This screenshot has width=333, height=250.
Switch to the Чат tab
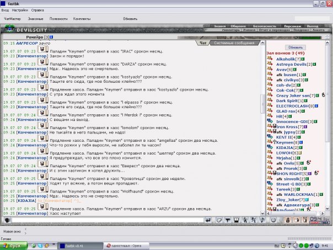pos(203,43)
